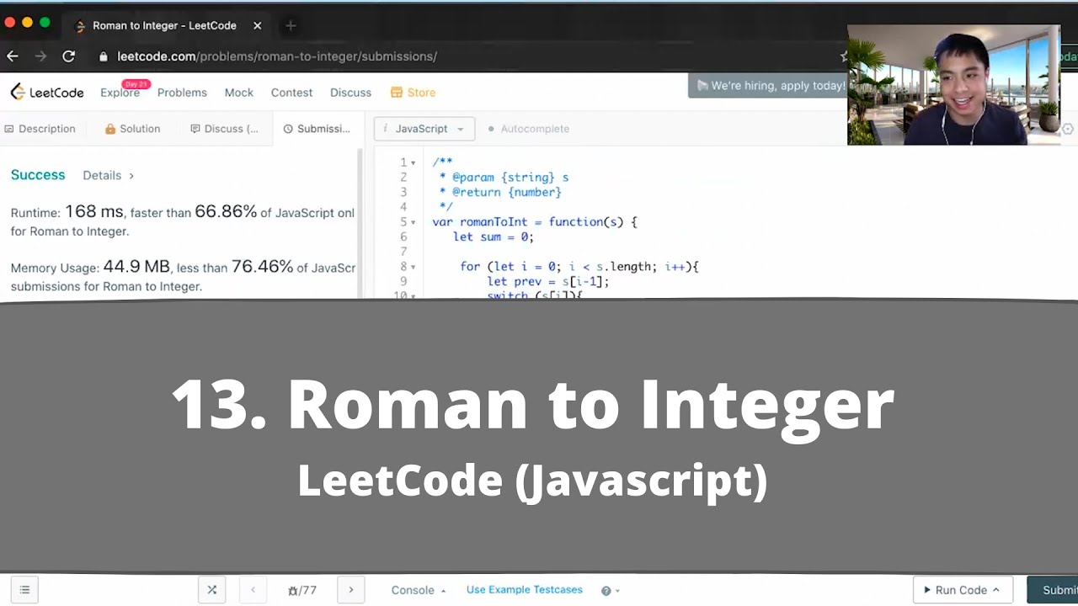Collapse the romanToInt function at line 5
Image resolution: width=1078 pixels, height=606 pixels.
(x=414, y=222)
